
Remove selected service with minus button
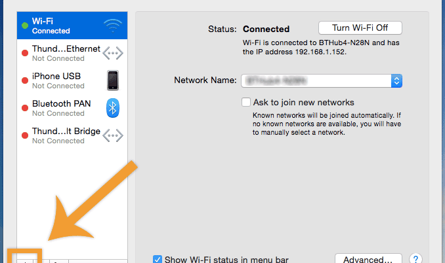[x=41, y=260]
